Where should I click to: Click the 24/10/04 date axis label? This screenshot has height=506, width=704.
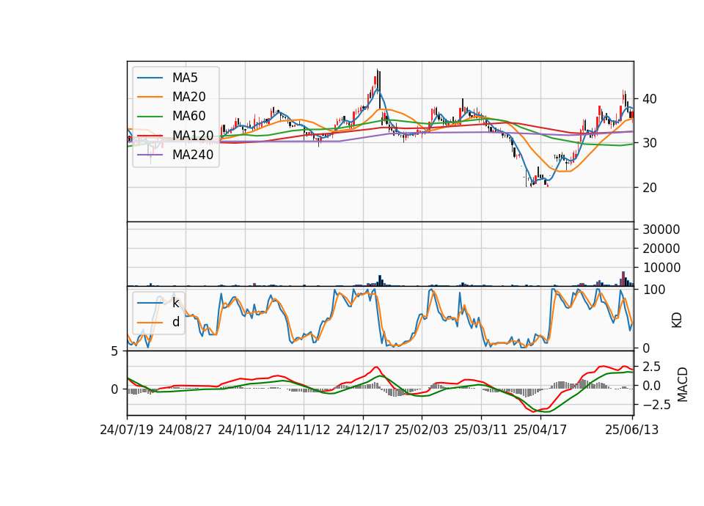pyautogui.click(x=245, y=430)
